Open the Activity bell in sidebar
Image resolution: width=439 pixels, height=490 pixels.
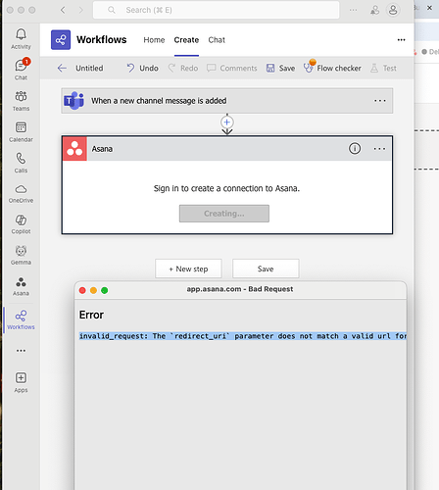pyautogui.click(x=21, y=38)
